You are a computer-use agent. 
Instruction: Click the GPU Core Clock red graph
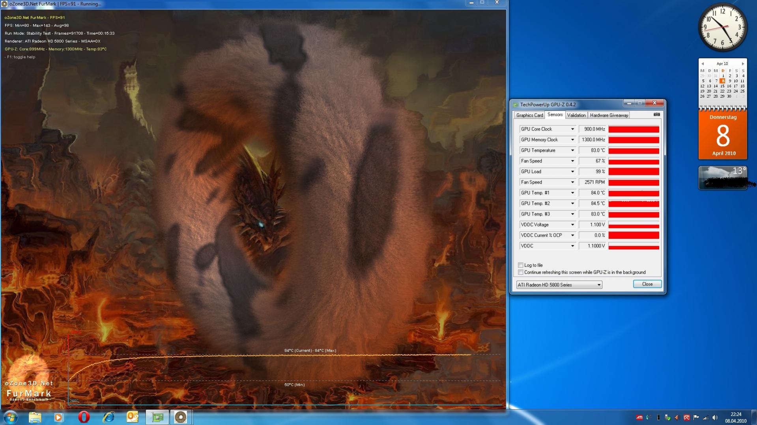[634, 129]
